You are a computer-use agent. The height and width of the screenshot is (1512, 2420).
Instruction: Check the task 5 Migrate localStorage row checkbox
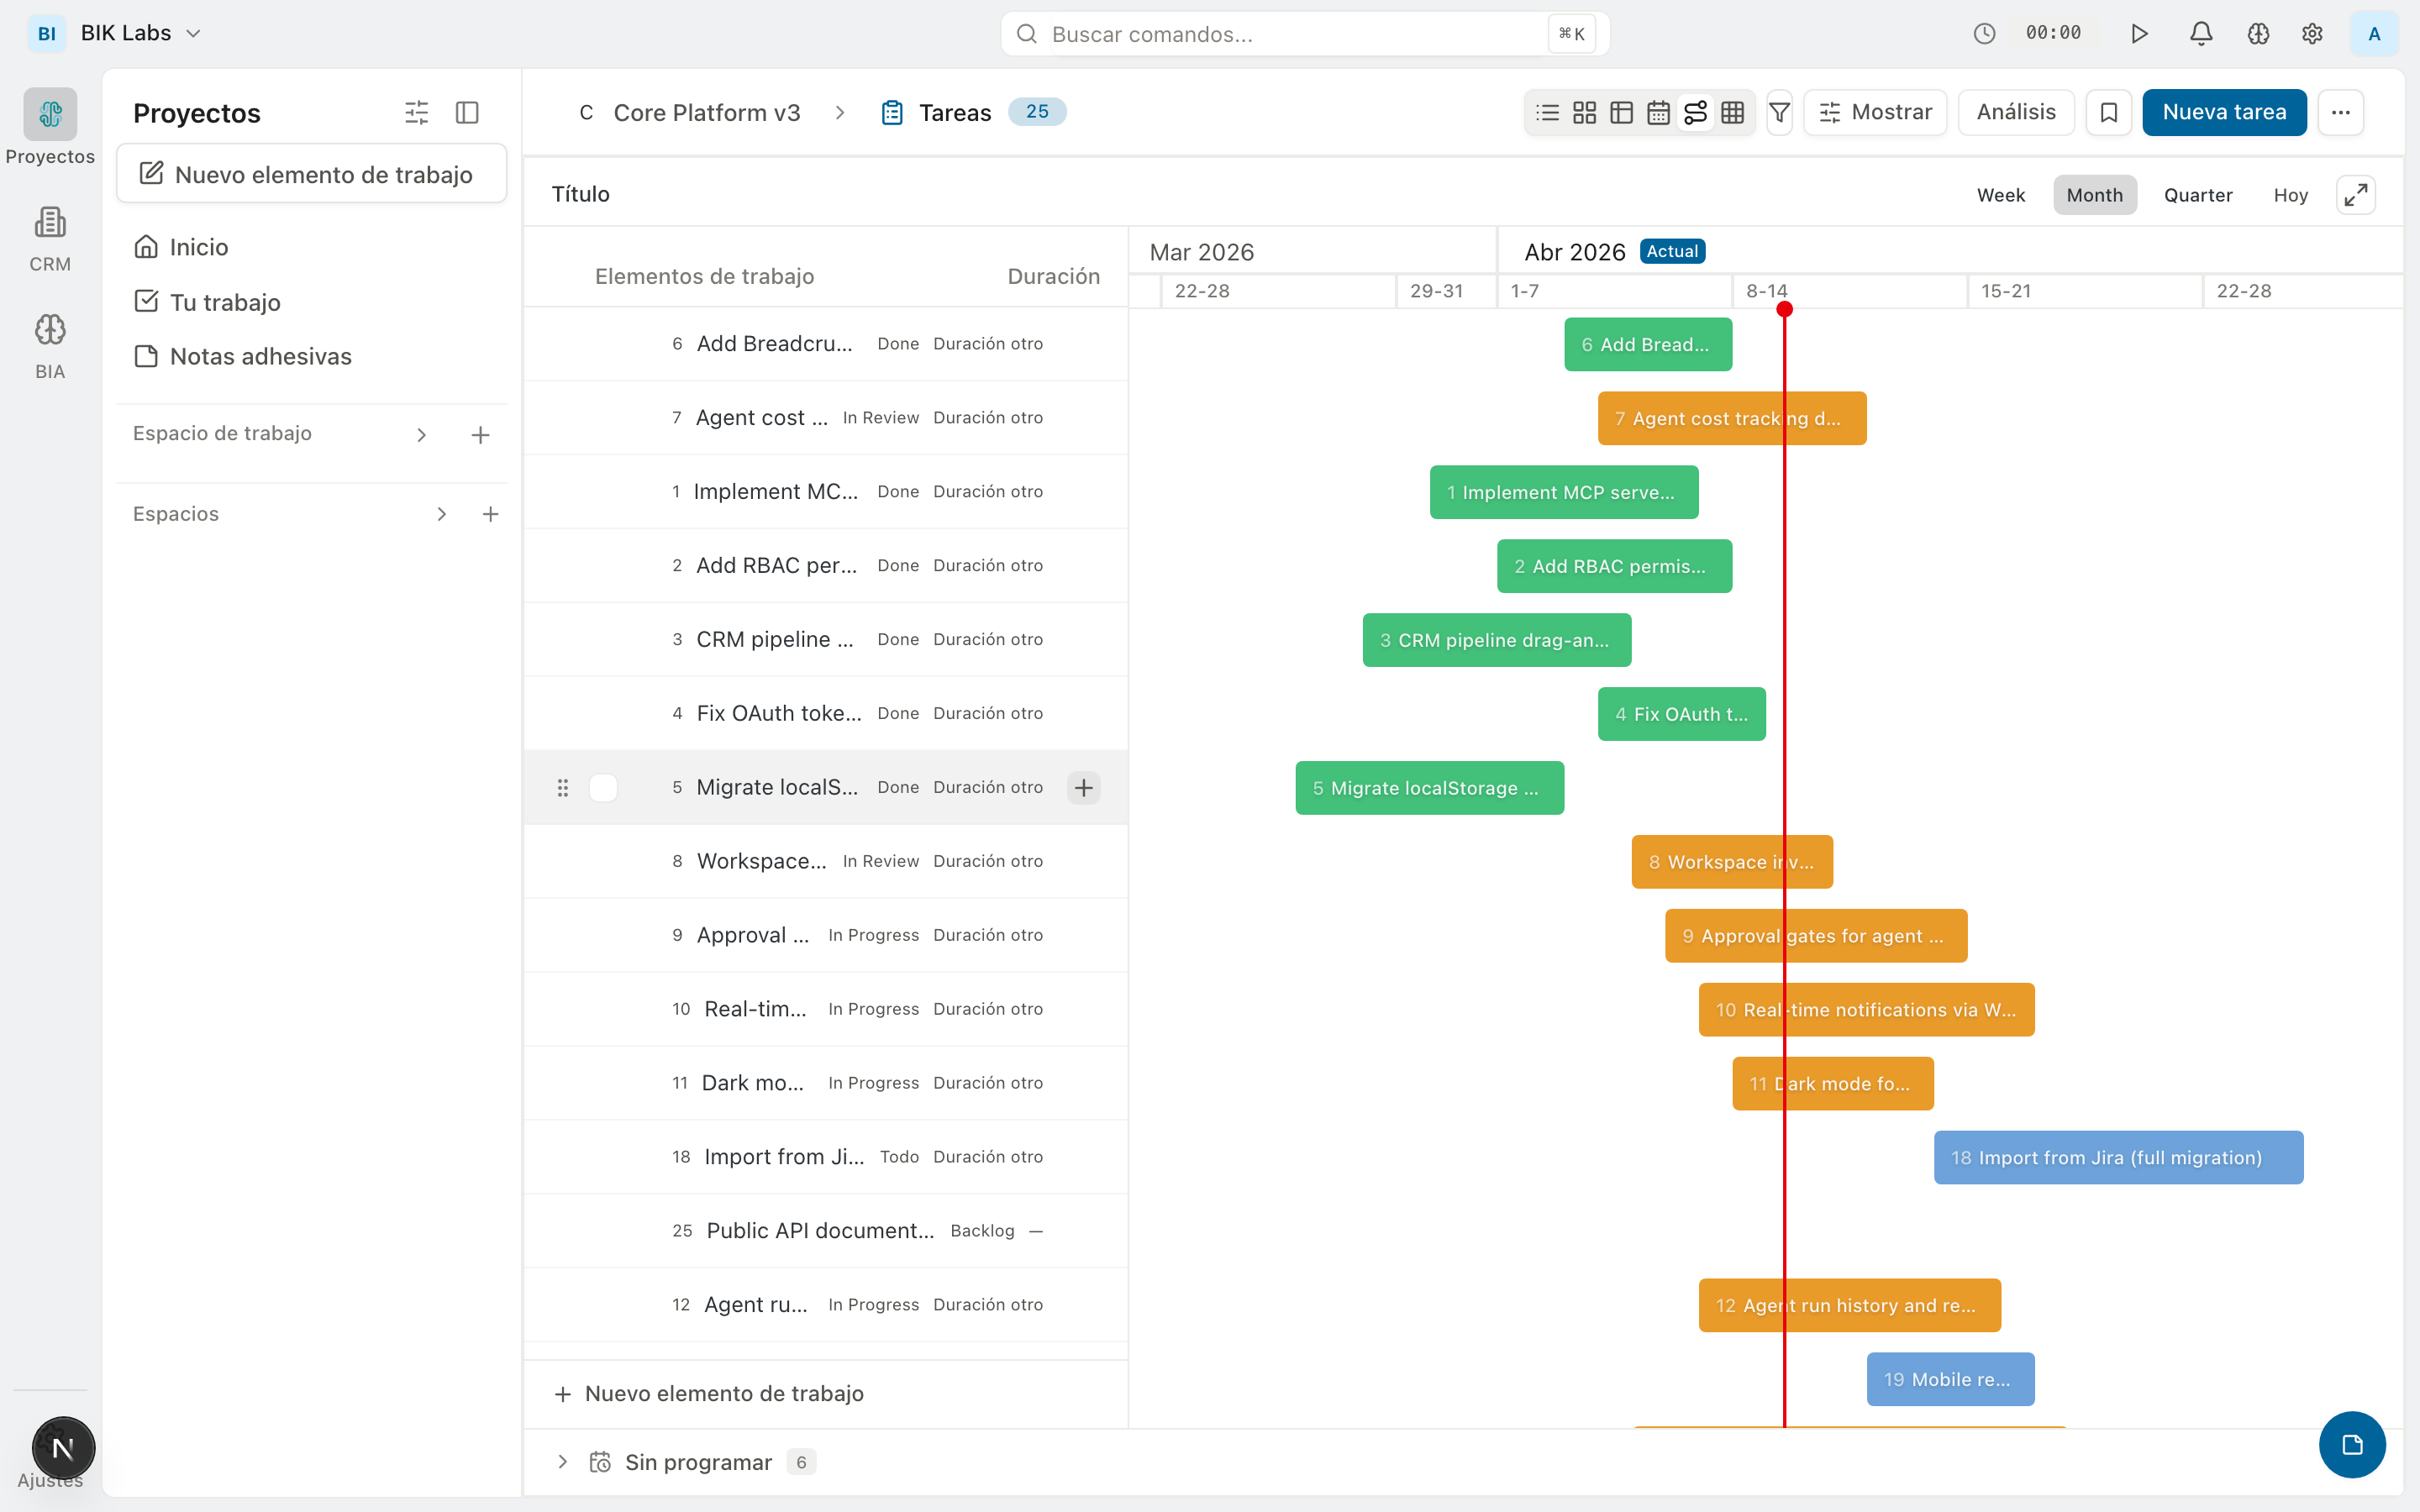603,787
